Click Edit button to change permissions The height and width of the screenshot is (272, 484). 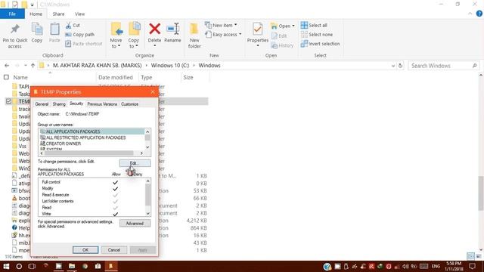pyautogui.click(x=135, y=163)
